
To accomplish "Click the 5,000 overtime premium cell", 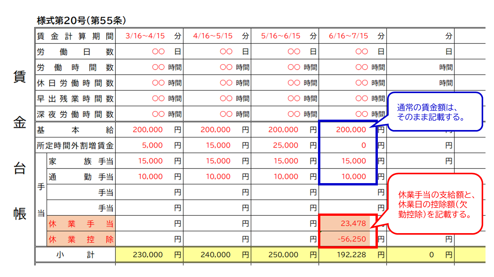I will click(149, 145).
